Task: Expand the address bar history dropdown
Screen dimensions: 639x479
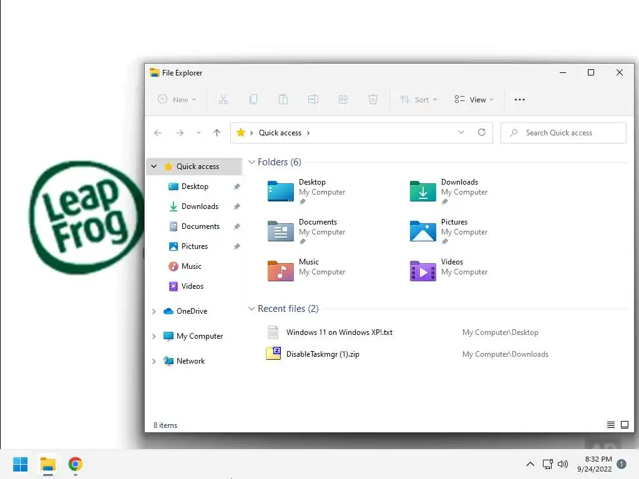Action: pos(461,132)
